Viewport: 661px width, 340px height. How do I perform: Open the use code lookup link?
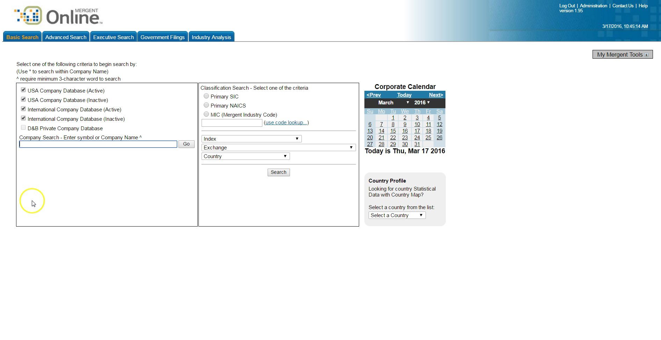click(x=286, y=122)
